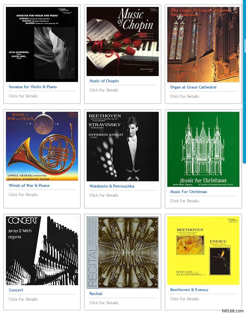
Task: Click the blue vertical scrollbar on right edge
Action: pyautogui.click(x=244, y=81)
